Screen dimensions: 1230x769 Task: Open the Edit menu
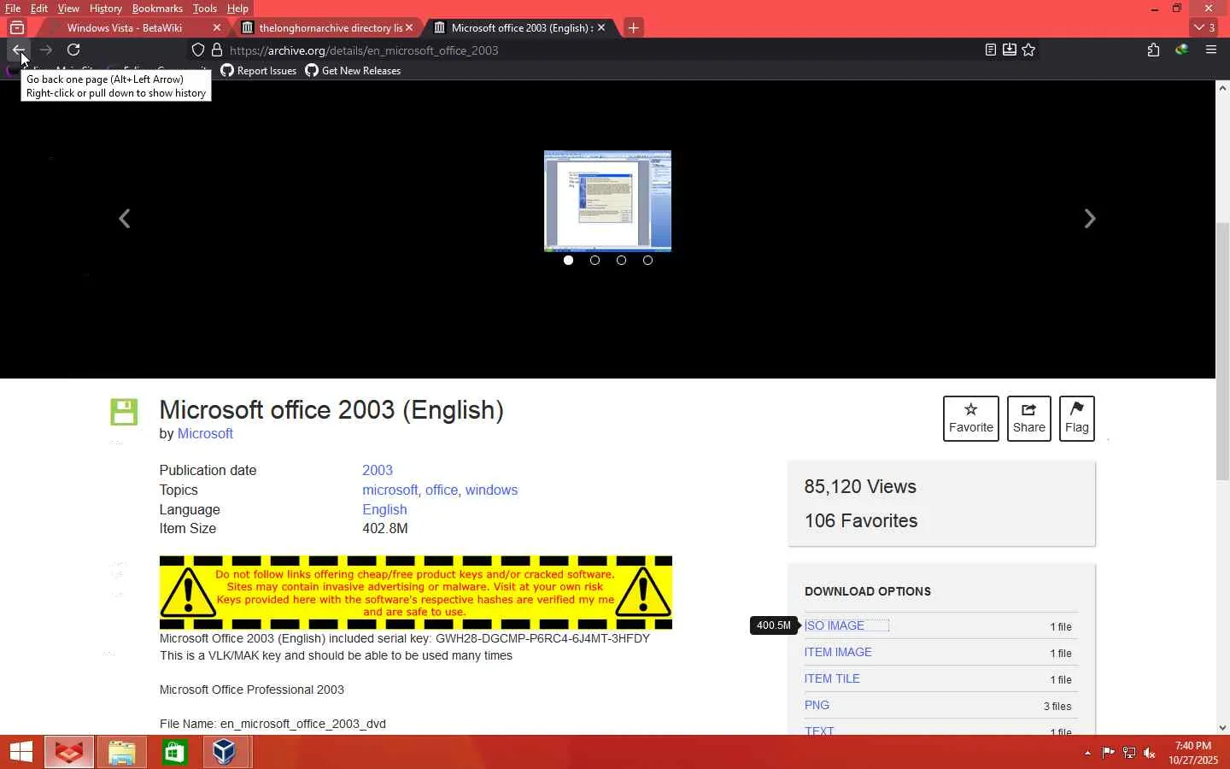39,9
